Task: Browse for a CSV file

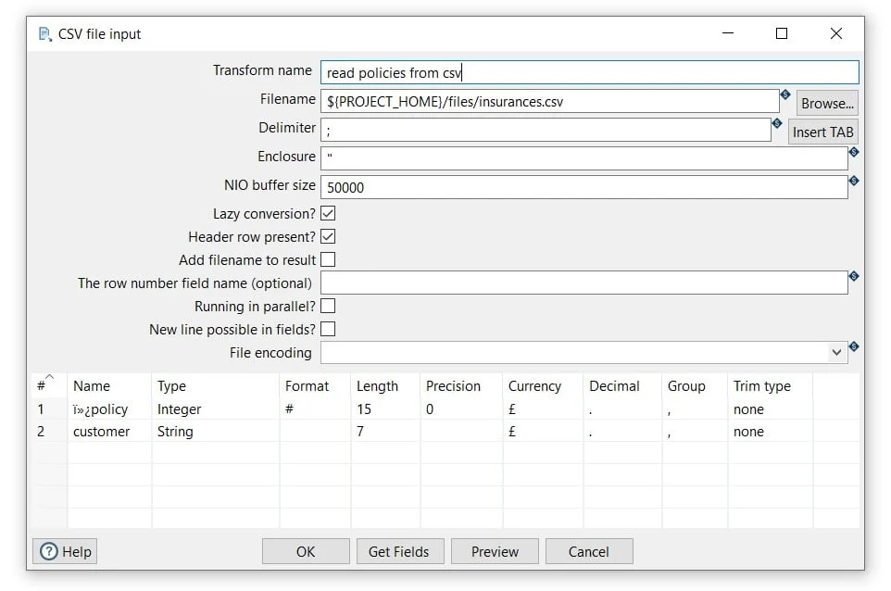Action: [827, 102]
